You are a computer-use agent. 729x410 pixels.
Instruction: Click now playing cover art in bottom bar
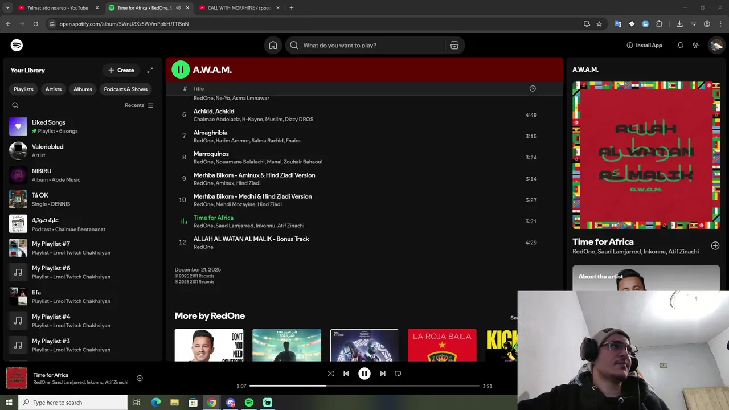[x=17, y=378]
